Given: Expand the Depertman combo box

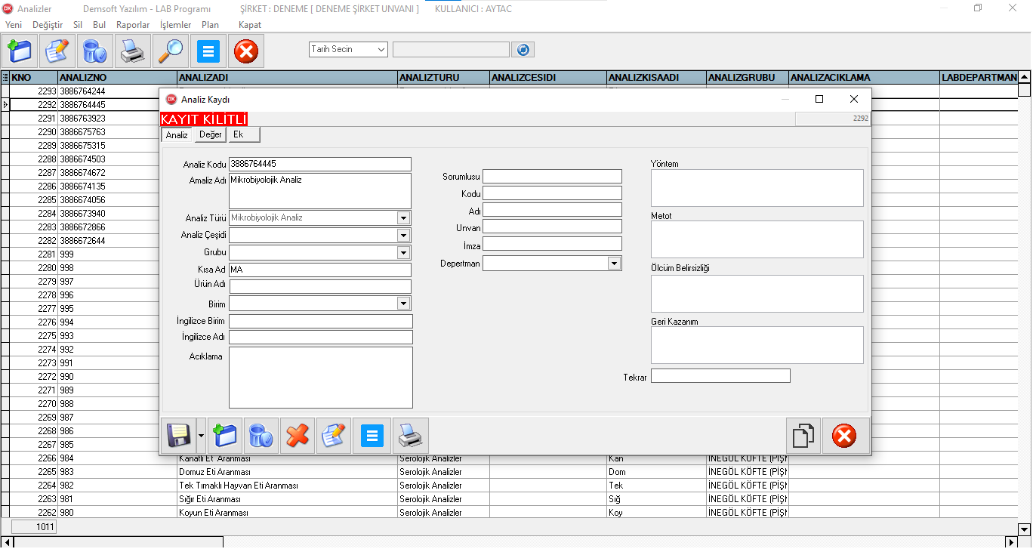Looking at the screenshot, I should pyautogui.click(x=614, y=264).
